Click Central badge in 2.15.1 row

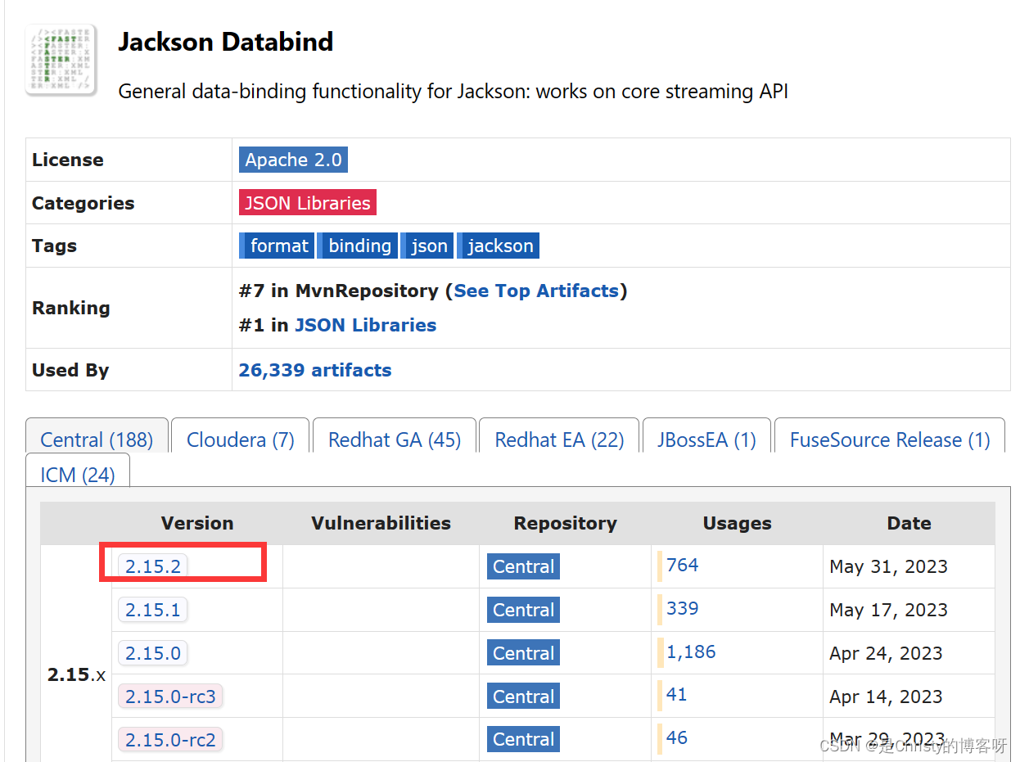[x=523, y=610]
